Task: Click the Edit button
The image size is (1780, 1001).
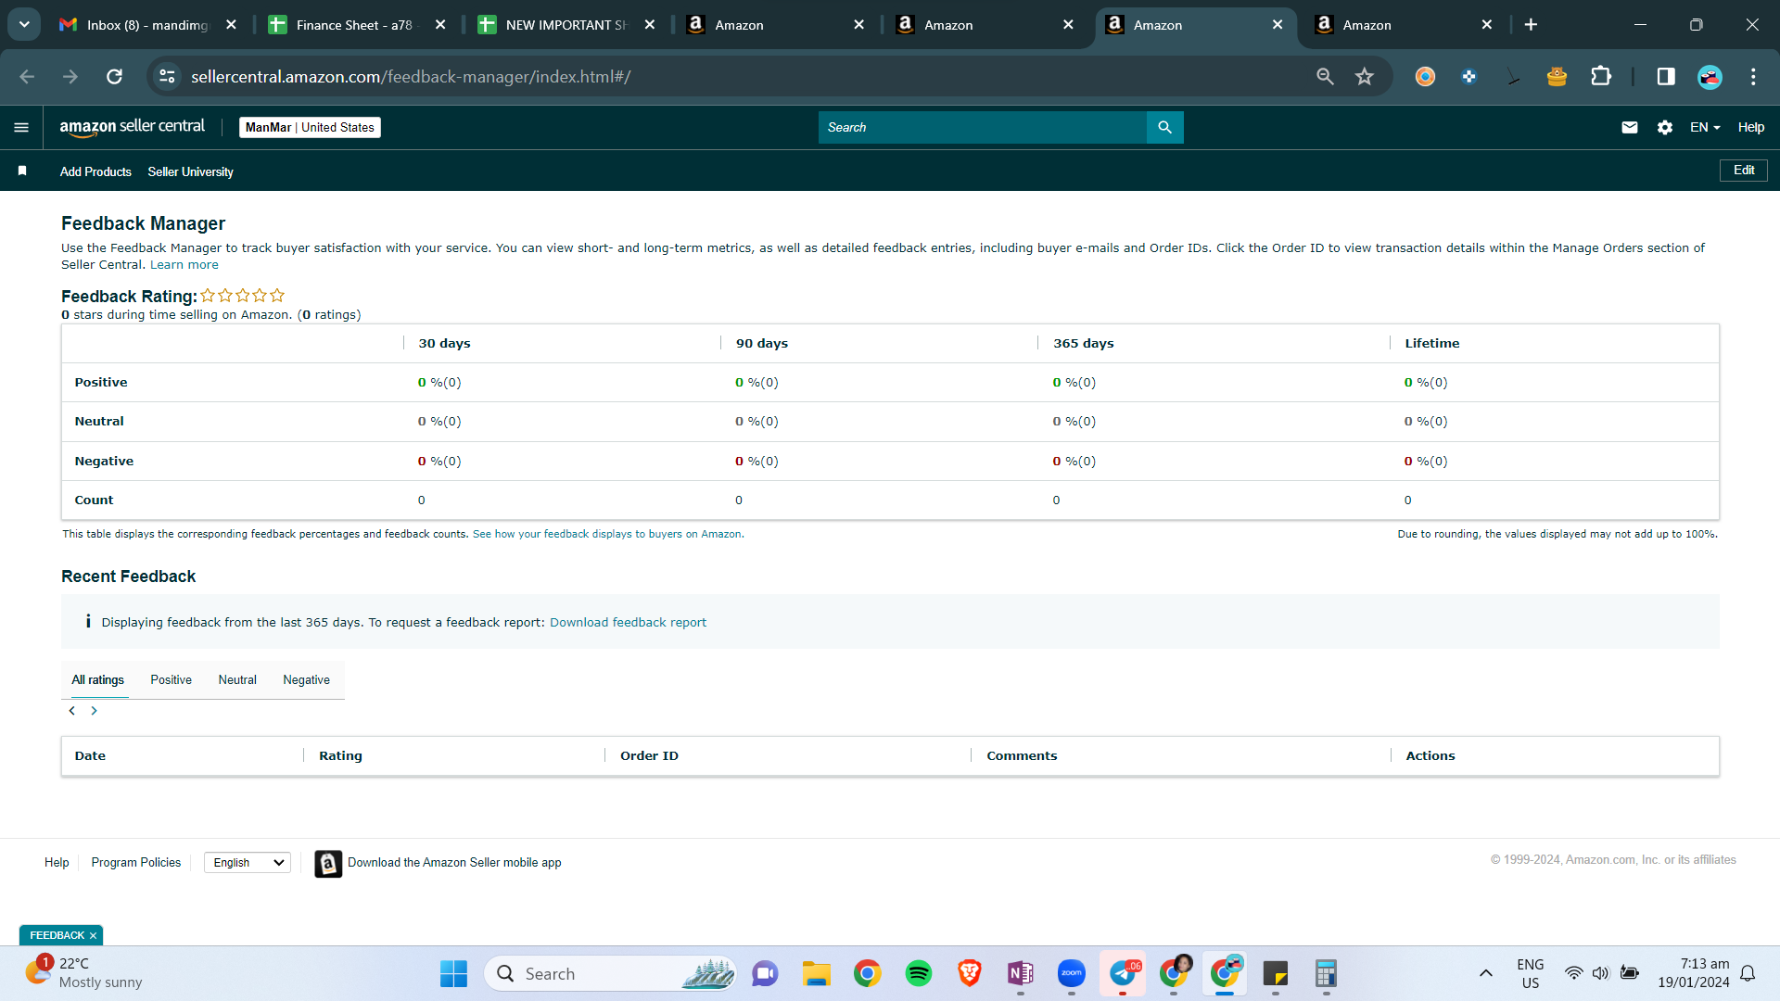Action: [1744, 171]
